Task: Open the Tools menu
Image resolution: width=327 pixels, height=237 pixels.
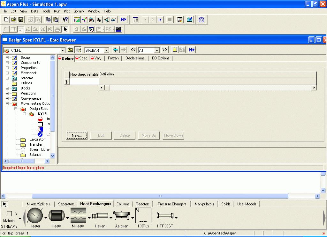Action: pyautogui.click(x=46, y=11)
